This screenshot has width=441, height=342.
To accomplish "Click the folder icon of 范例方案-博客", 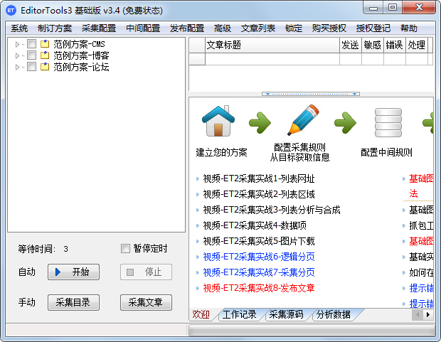I will click(x=45, y=55).
